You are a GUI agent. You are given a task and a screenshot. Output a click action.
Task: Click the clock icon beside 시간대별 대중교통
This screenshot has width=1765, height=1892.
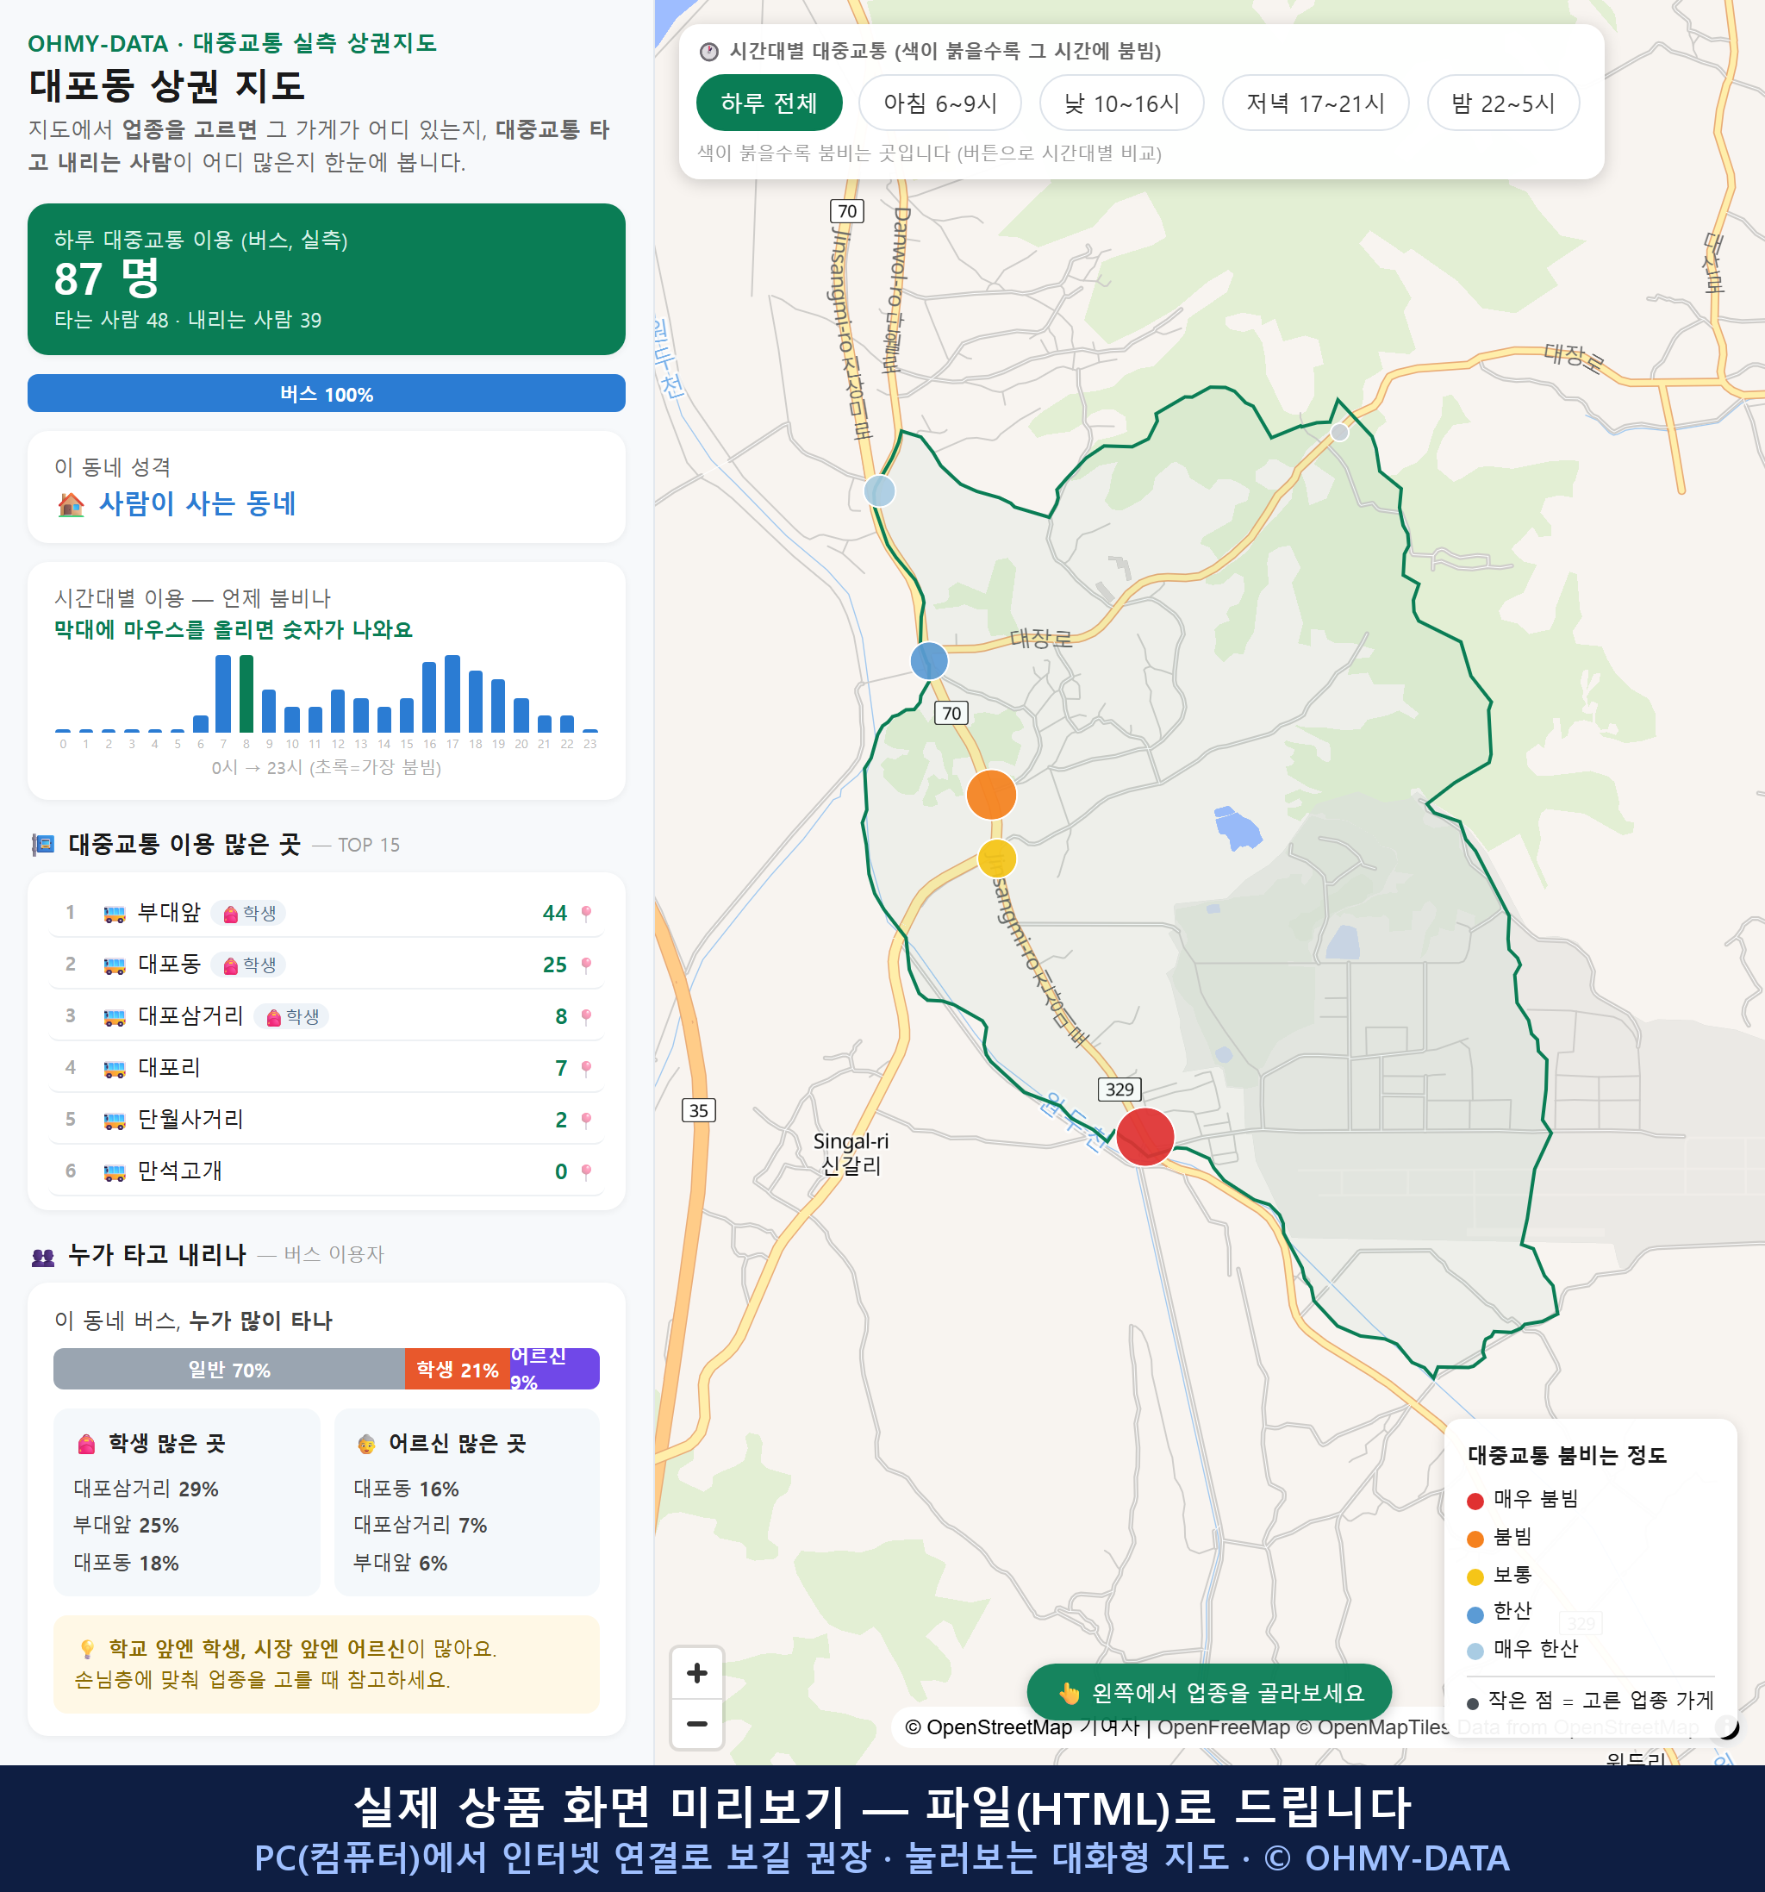tap(709, 52)
